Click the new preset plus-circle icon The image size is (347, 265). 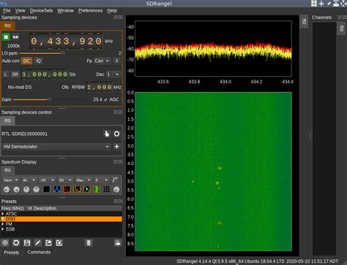click(x=5, y=242)
